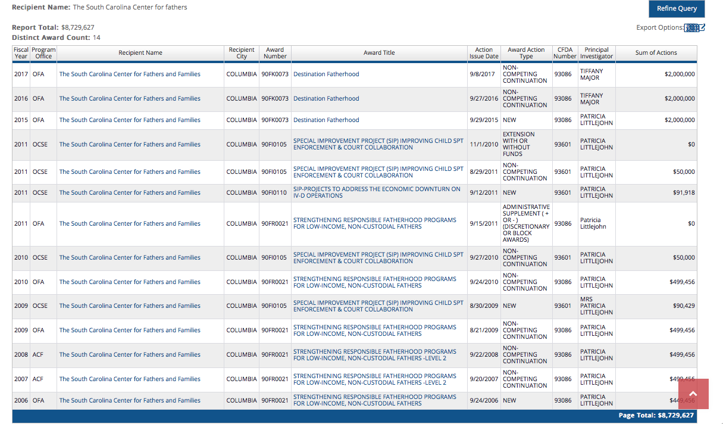Click the Principal Investigator column header

pos(596,53)
